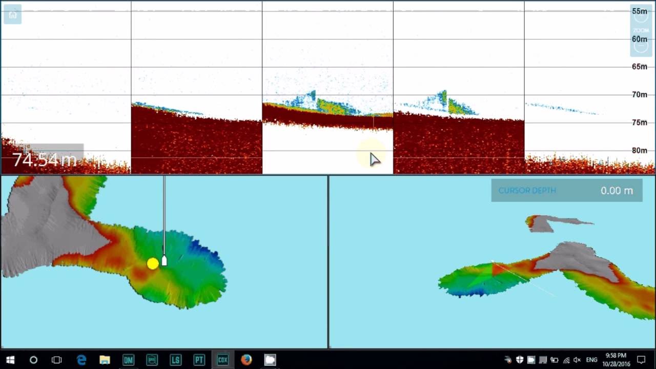Zoom in with the plus circle button
Image resolution: width=656 pixels, height=369 pixels.
[x=641, y=16]
